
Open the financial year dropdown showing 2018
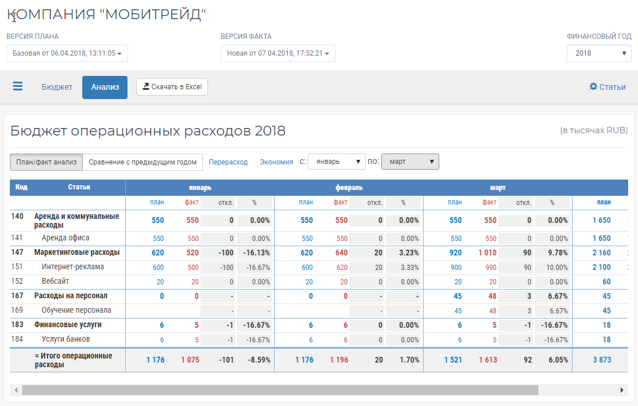click(599, 53)
